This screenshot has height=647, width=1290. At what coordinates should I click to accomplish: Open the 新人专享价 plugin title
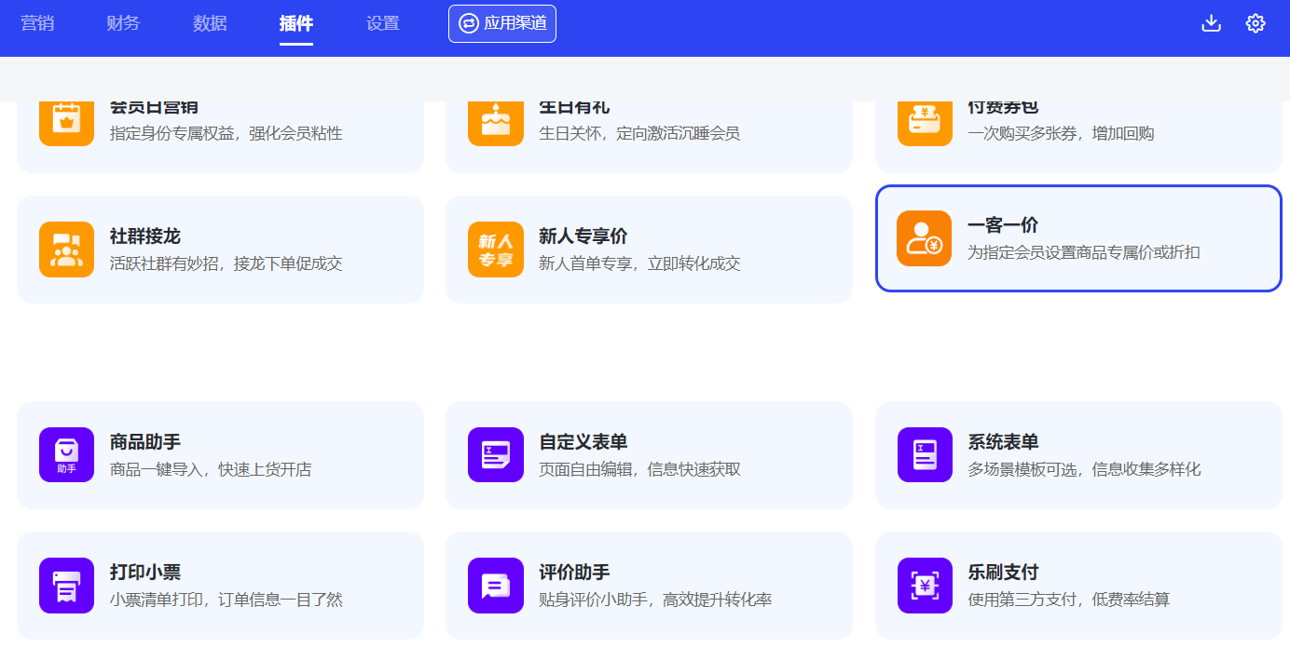click(x=583, y=236)
